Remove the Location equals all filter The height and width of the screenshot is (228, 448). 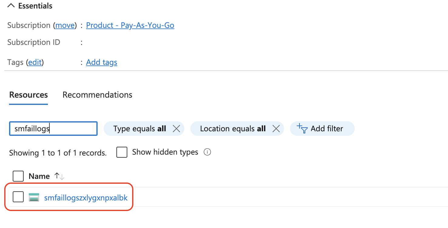(x=276, y=129)
